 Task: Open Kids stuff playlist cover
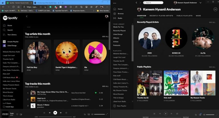coord(176,83)
